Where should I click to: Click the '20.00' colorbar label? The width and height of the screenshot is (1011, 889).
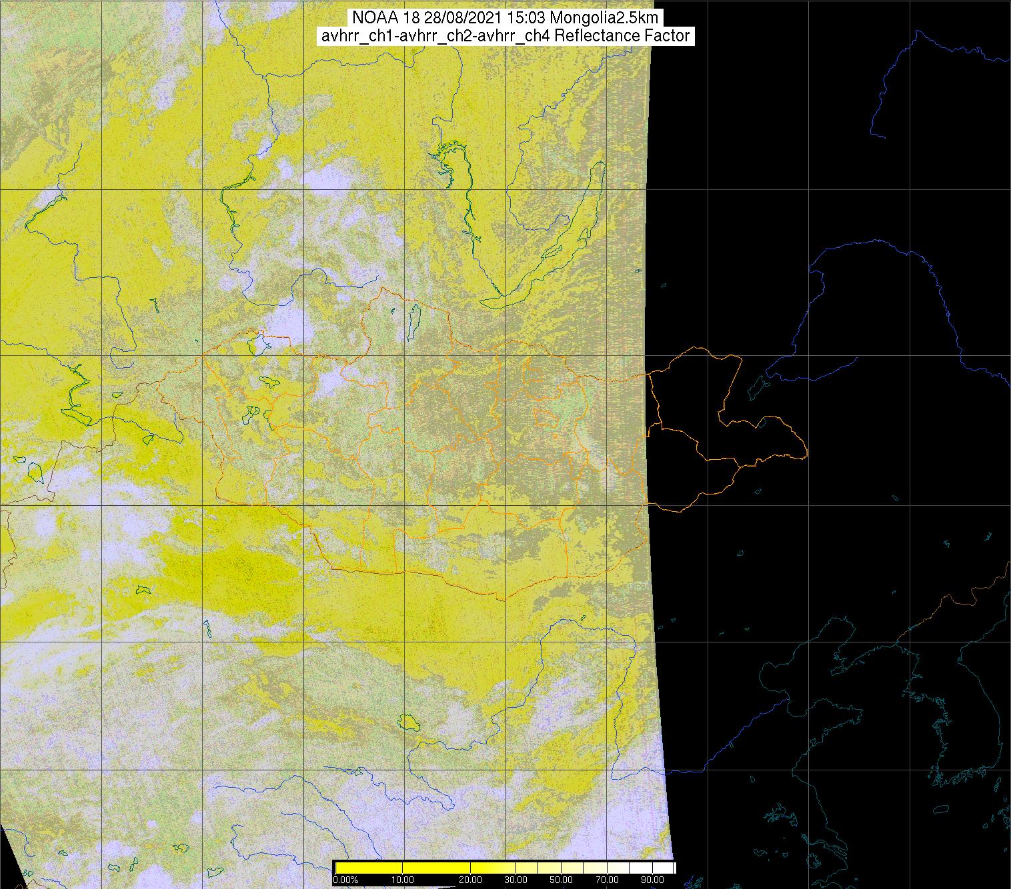pyautogui.click(x=471, y=880)
